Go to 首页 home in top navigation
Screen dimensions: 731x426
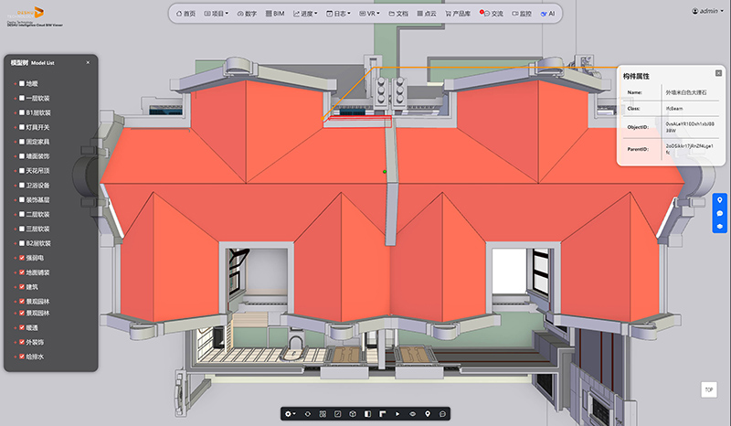point(186,14)
